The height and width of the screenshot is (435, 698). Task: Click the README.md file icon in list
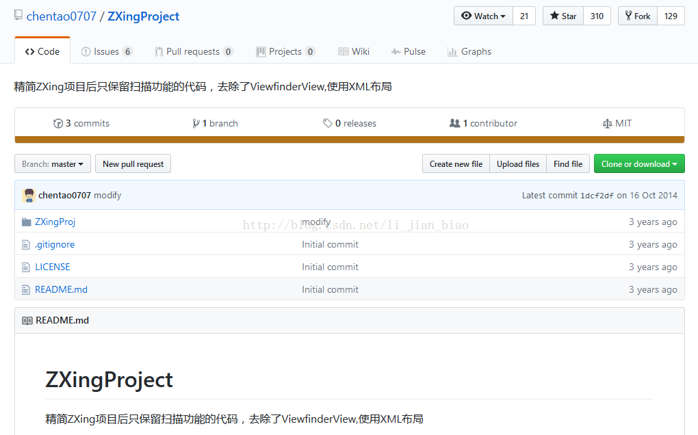click(26, 289)
